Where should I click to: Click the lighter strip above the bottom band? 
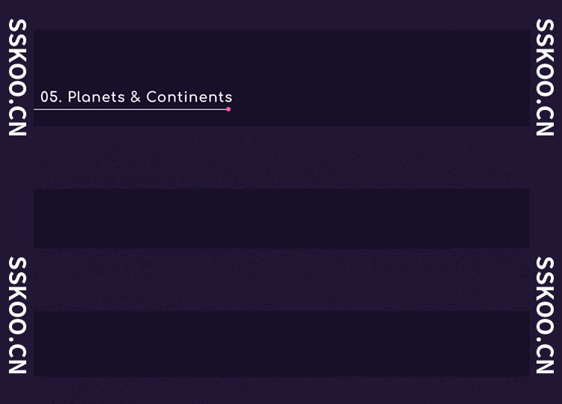pyautogui.click(x=281, y=280)
